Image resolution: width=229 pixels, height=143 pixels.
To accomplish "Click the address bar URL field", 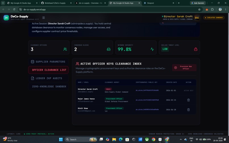I will pos(110,9).
